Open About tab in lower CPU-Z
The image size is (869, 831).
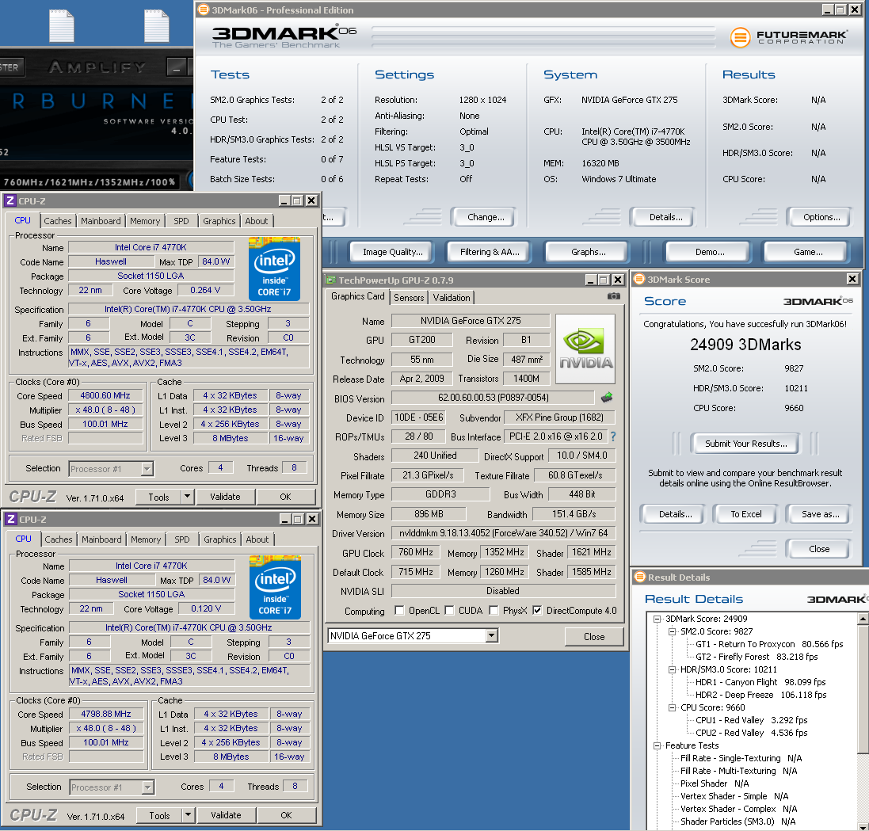coord(257,539)
